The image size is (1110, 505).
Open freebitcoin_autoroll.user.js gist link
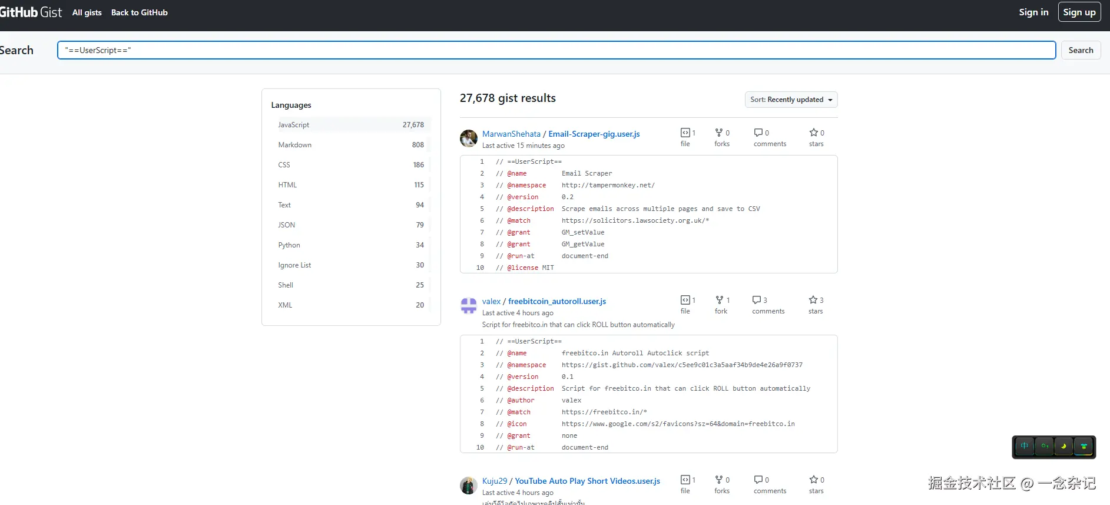(557, 301)
